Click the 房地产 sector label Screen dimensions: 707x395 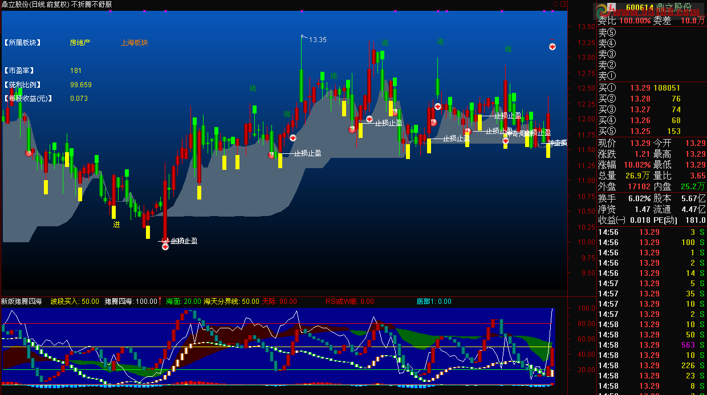80,42
